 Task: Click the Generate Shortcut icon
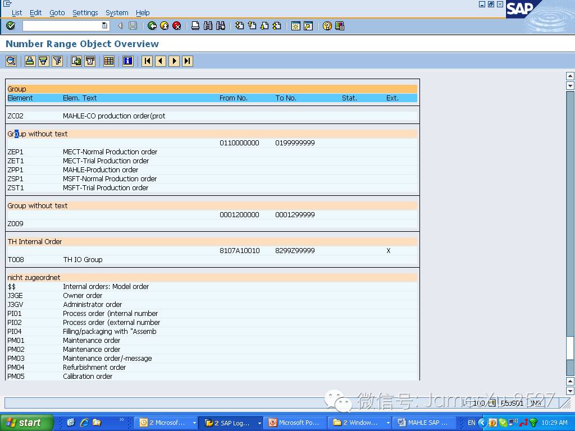[x=308, y=26]
